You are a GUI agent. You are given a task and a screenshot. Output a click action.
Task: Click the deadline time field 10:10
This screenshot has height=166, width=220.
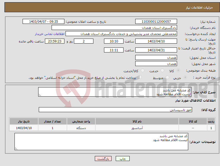click(x=114, y=41)
